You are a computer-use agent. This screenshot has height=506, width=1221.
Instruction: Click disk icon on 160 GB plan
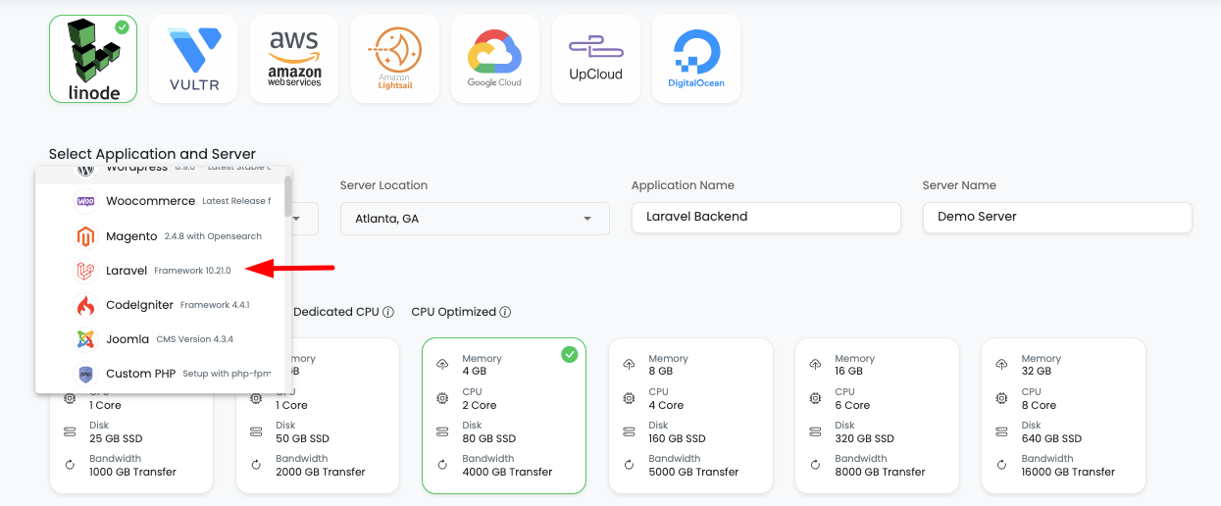click(629, 431)
